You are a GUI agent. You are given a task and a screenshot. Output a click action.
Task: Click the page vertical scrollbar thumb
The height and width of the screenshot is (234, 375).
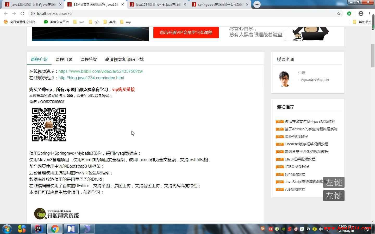click(x=373, y=56)
